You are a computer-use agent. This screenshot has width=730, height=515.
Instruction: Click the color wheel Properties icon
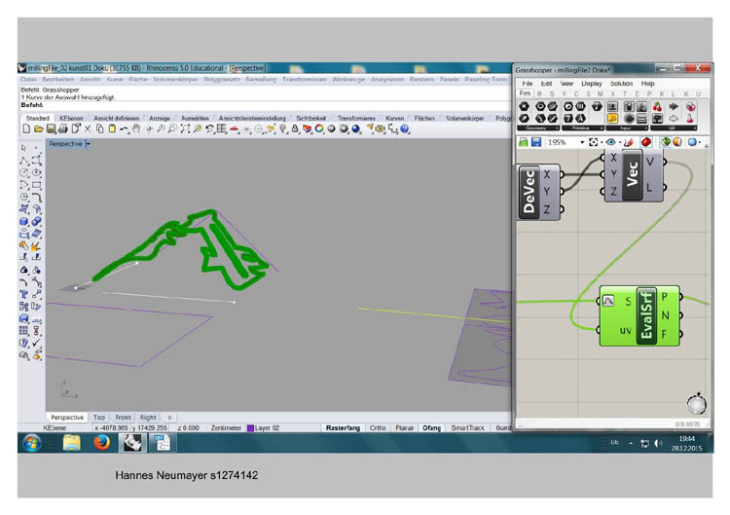319,129
